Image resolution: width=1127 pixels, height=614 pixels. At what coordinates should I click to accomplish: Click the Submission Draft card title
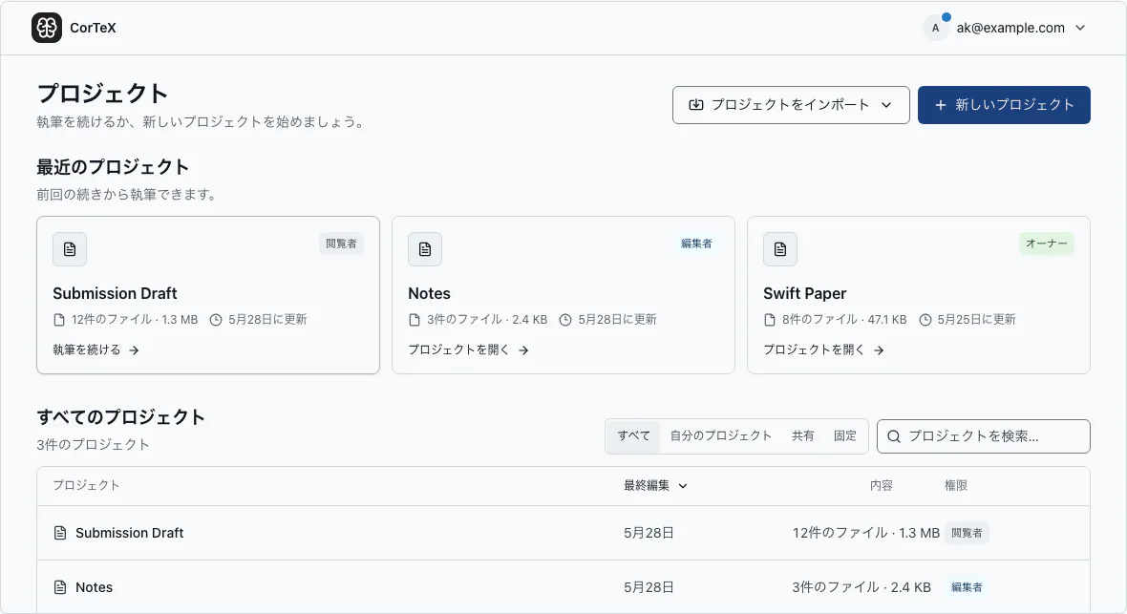(115, 293)
